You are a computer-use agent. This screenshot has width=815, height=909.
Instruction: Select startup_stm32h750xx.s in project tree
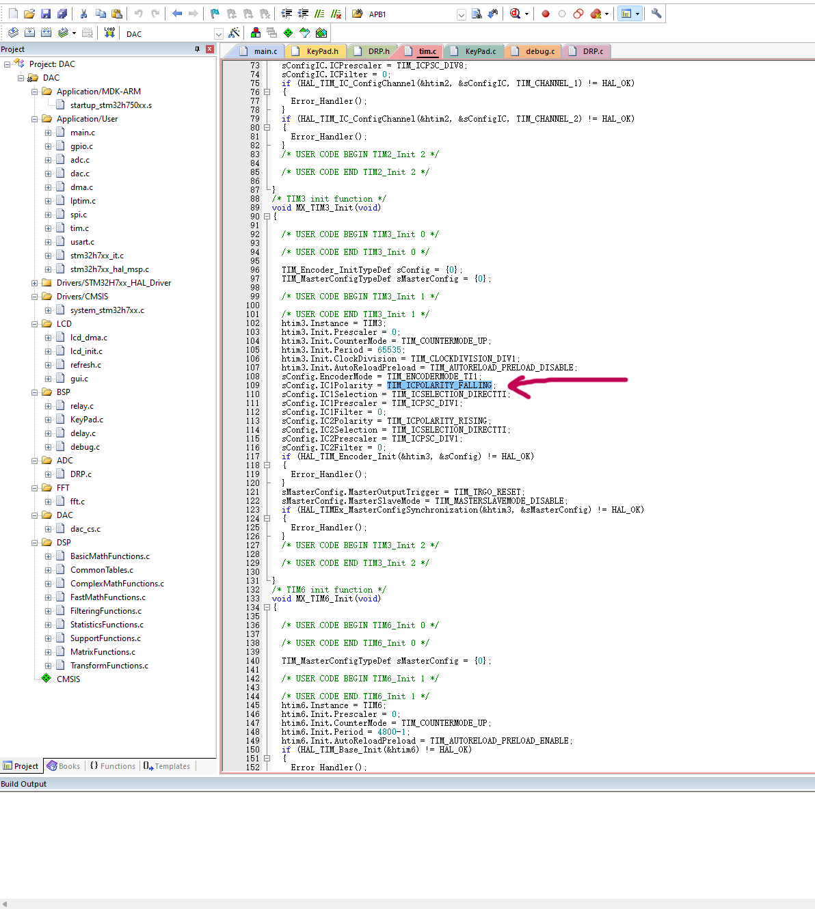(111, 105)
